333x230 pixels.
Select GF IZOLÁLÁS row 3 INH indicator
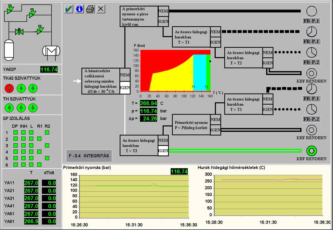click(23, 145)
